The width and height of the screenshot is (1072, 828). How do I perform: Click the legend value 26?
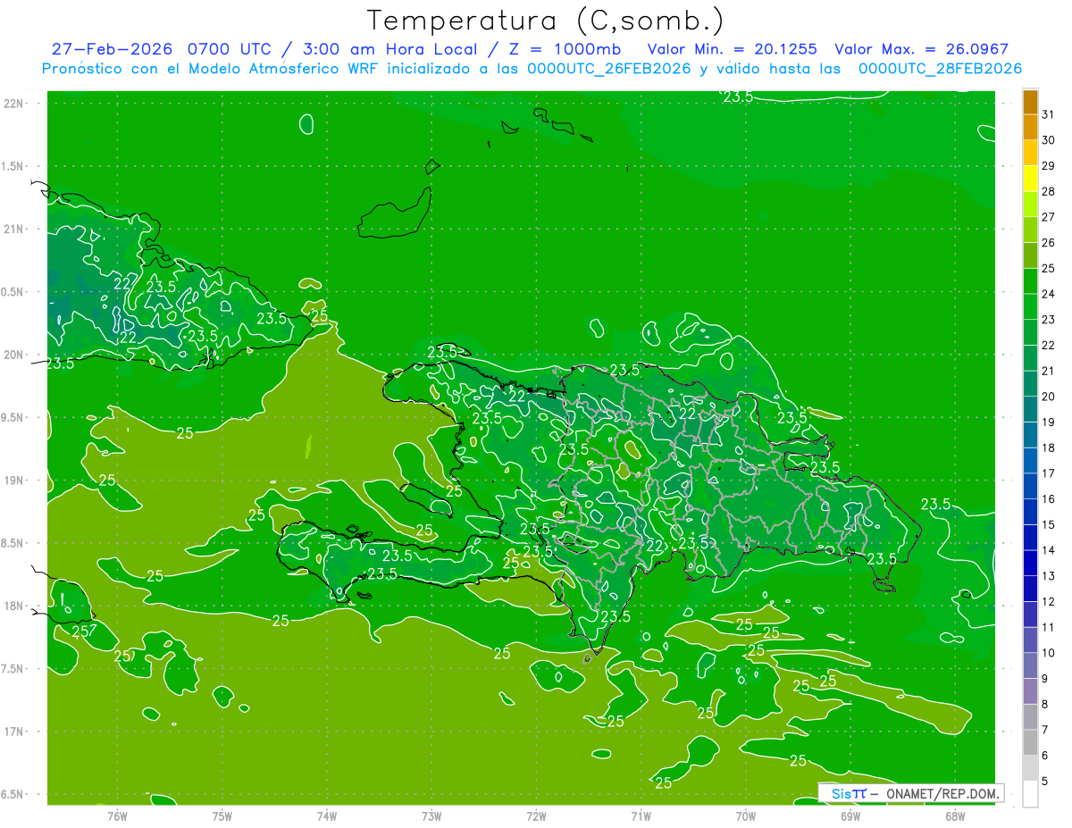pos(1049,243)
